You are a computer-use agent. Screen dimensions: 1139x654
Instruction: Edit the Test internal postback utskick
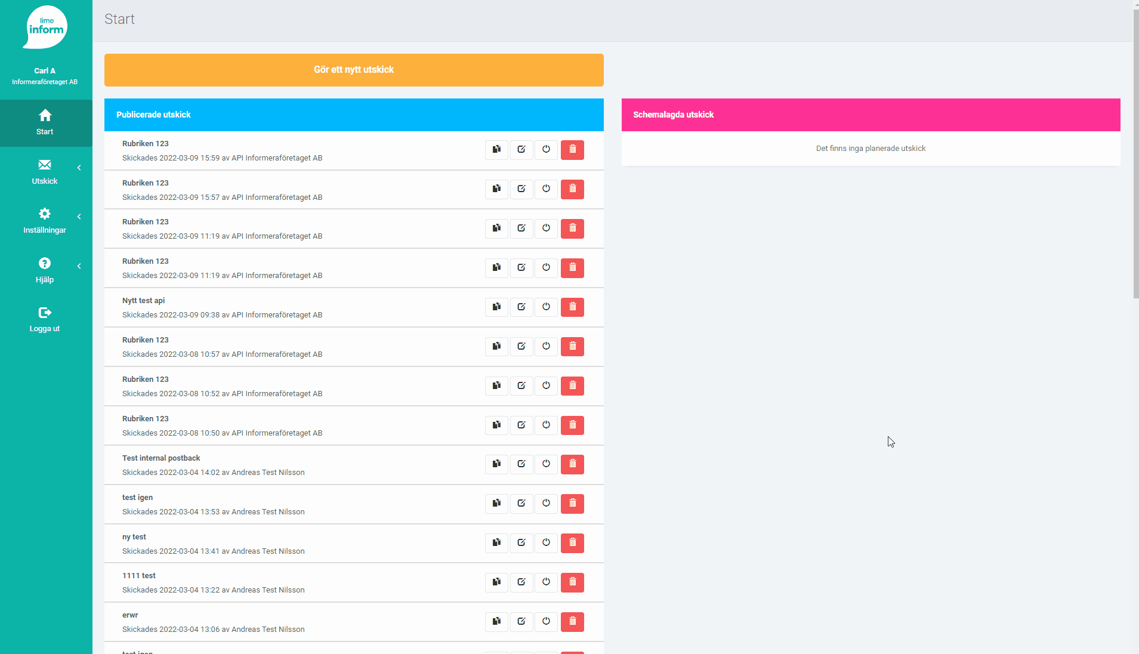coord(521,464)
